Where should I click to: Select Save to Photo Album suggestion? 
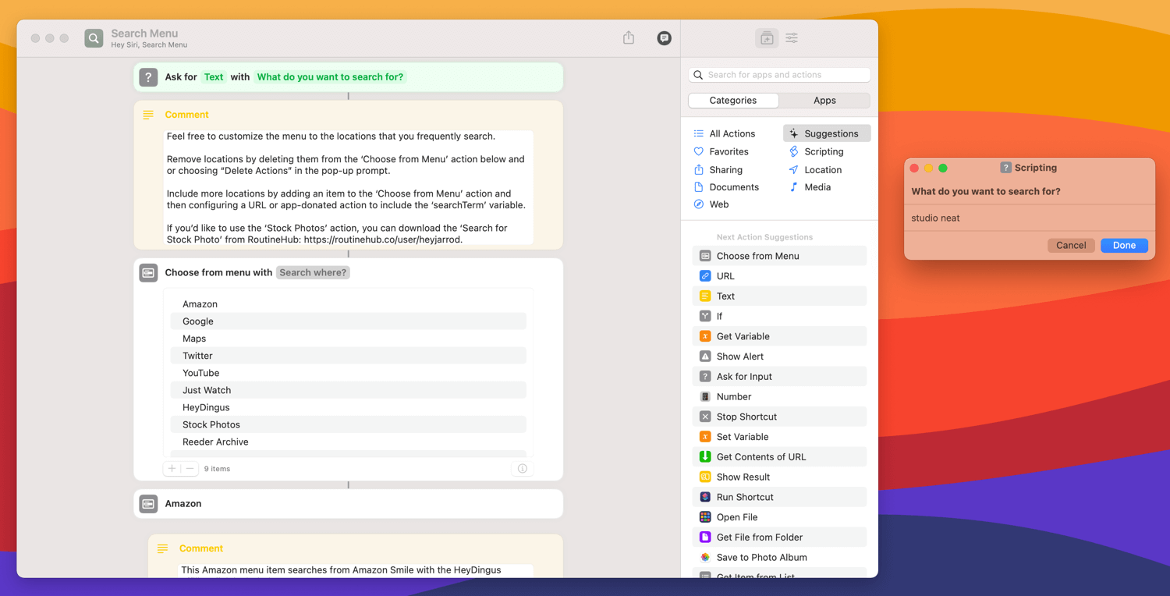coord(779,557)
